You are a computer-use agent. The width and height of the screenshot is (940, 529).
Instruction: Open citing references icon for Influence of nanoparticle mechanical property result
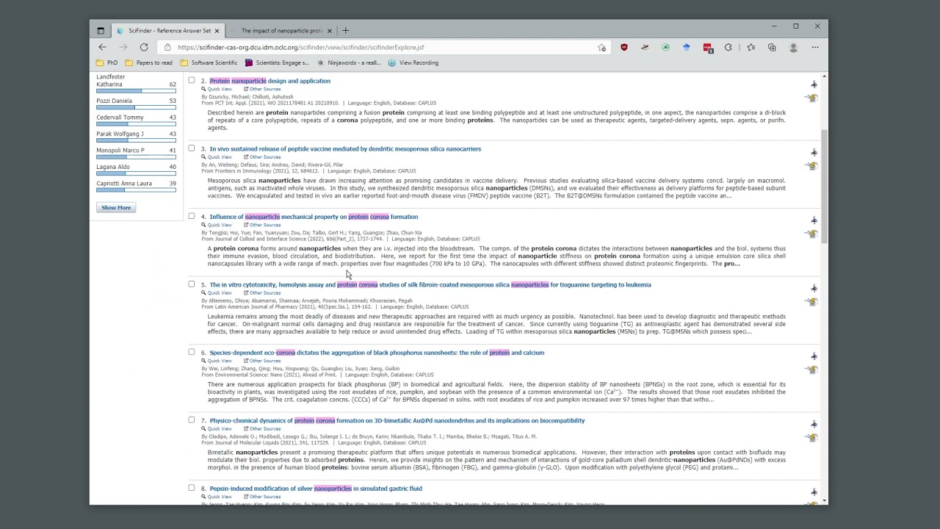[812, 234]
